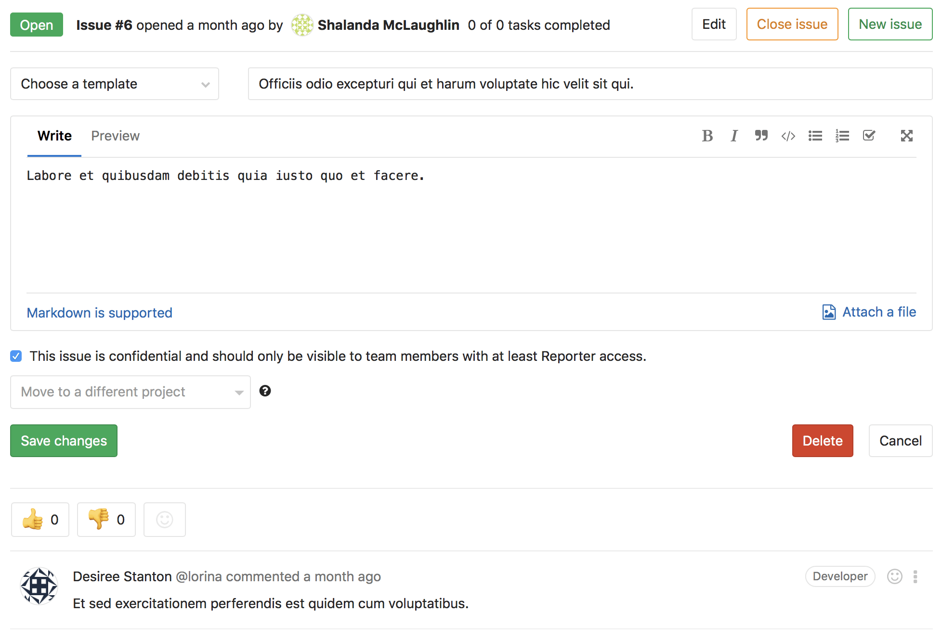942x638 pixels.
Task: Expand the editor to fullscreen mode
Action: point(906,136)
